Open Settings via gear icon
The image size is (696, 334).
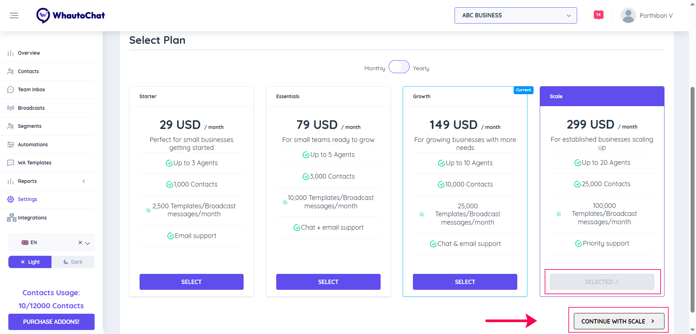[x=11, y=199]
